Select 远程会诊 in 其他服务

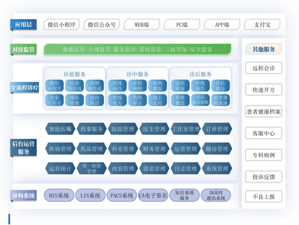coord(263,68)
